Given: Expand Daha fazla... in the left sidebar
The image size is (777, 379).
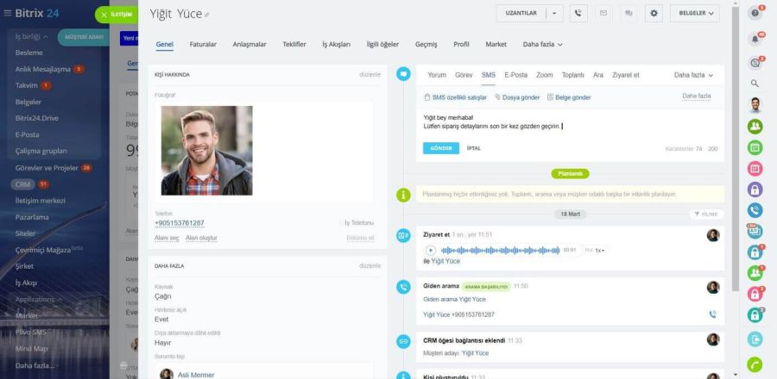Looking at the screenshot, I should click(x=35, y=366).
